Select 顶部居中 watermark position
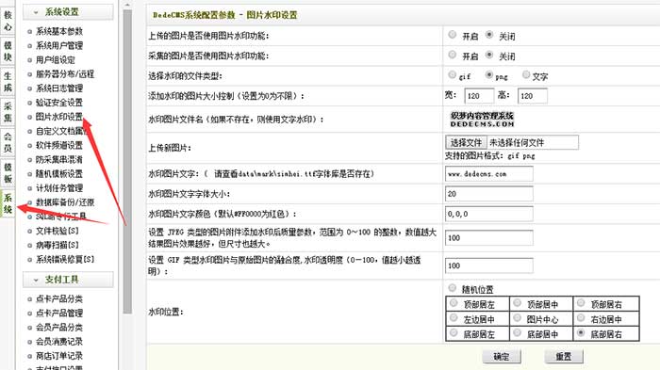This screenshot has height=370, width=660. click(518, 303)
